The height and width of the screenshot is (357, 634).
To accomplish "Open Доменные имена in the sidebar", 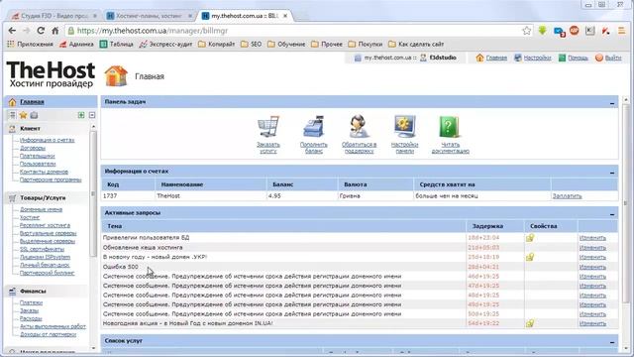I will point(41,209).
